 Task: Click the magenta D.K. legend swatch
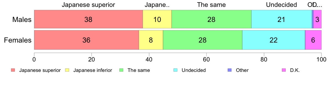[x=284, y=70]
